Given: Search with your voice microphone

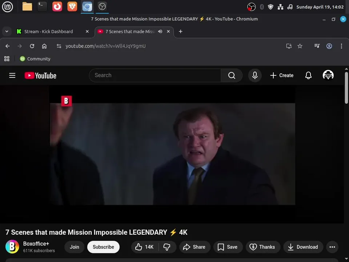Looking at the screenshot, I should [x=255, y=75].
